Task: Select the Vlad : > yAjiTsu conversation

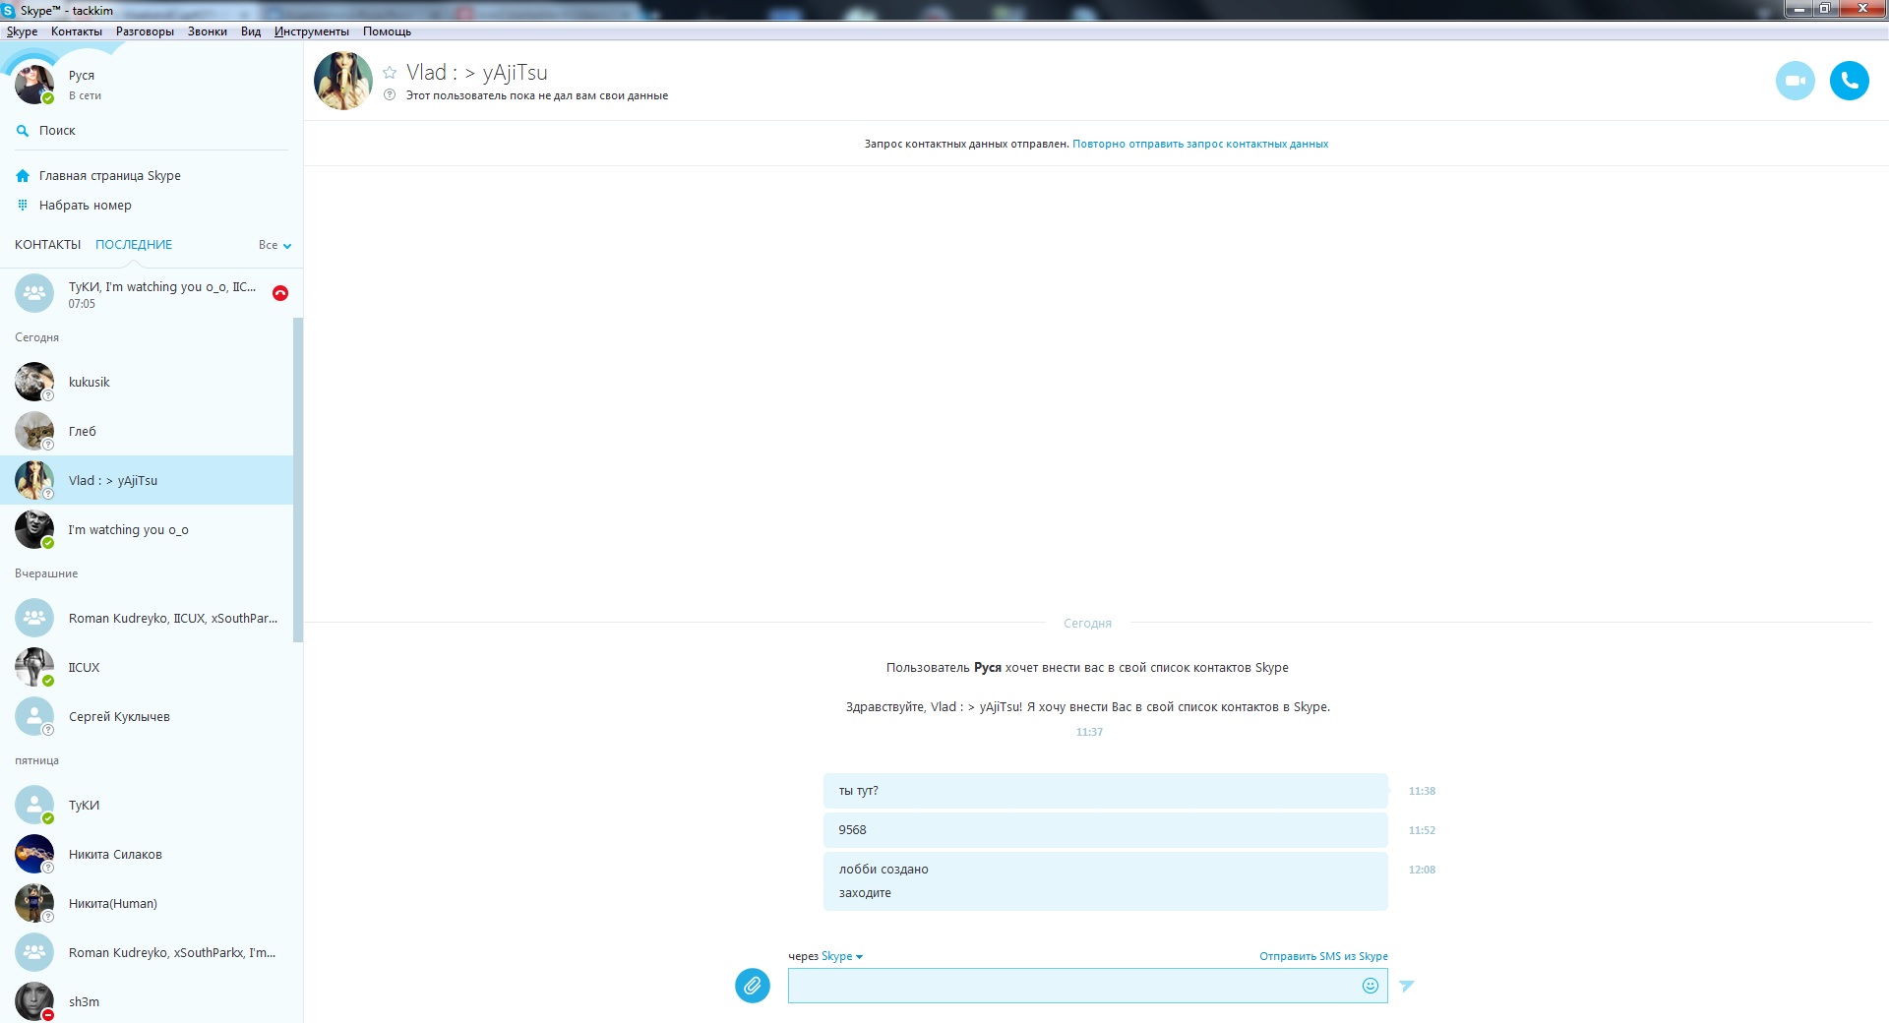Action: coord(147,480)
